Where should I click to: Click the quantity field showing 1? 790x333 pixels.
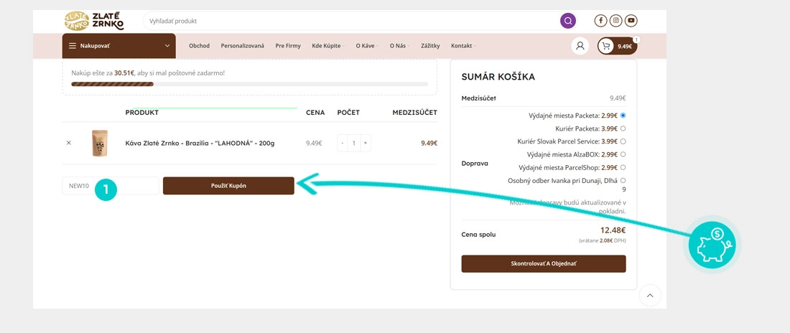[353, 143]
